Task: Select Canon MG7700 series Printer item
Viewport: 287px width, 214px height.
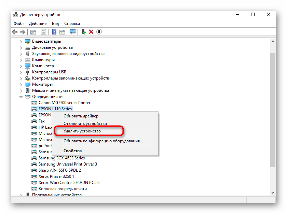Action: (x=64, y=103)
